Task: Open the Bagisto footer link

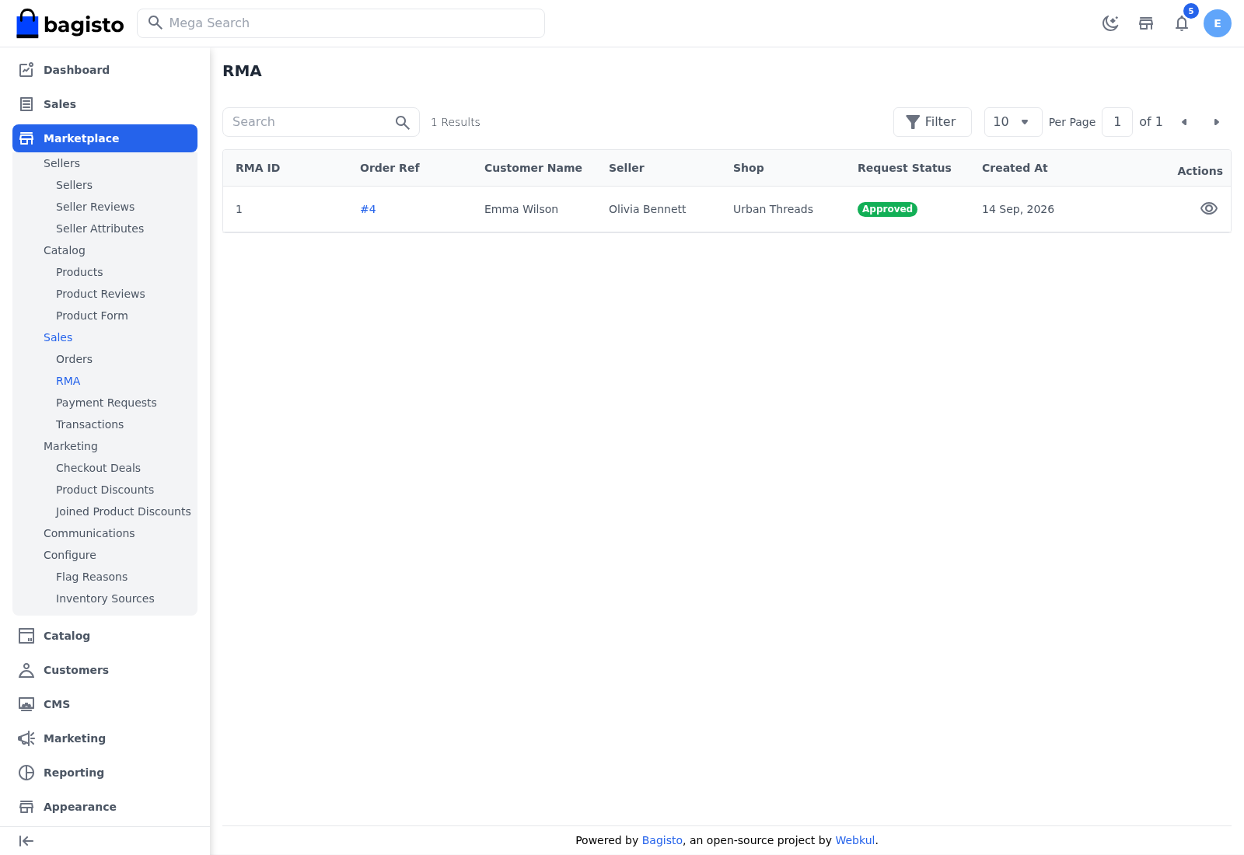Action: point(662,840)
